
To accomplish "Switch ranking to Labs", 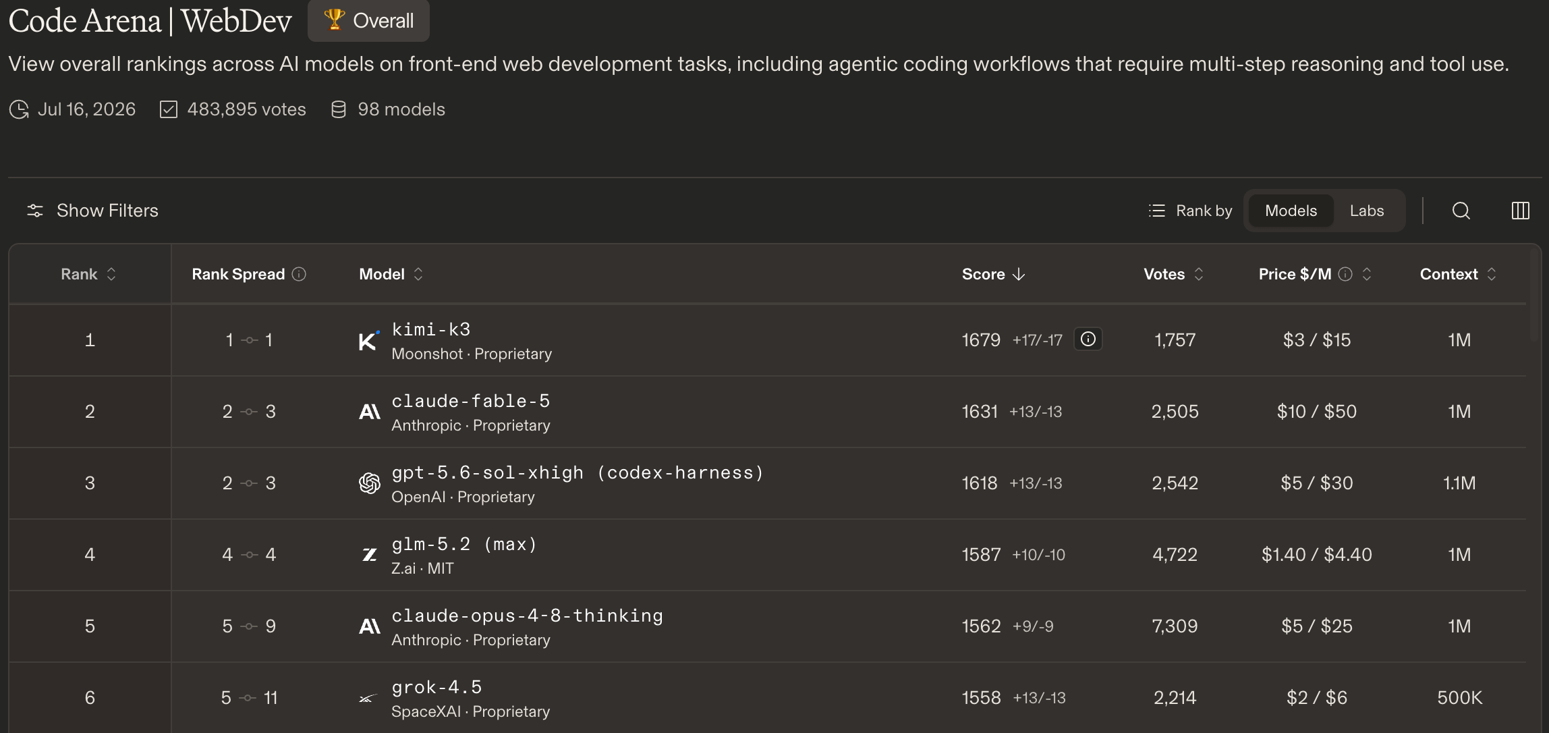I will point(1367,211).
